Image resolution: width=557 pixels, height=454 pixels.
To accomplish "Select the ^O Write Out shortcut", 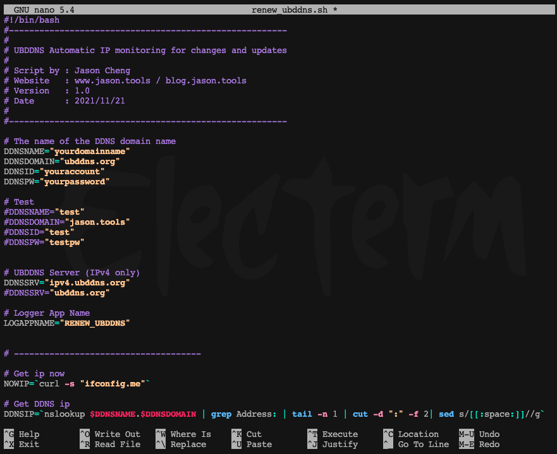I will 110,434.
